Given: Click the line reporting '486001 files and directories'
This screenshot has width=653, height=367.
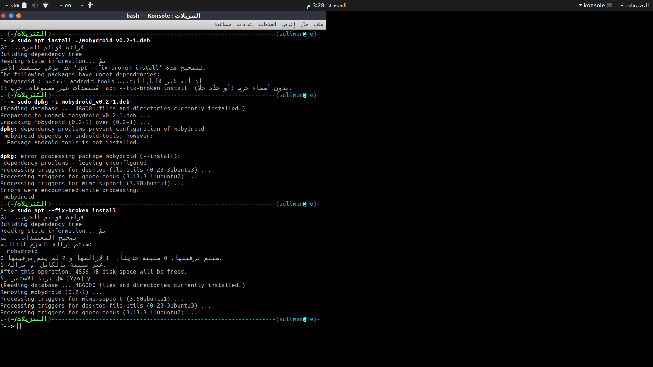Looking at the screenshot, I should point(123,108).
